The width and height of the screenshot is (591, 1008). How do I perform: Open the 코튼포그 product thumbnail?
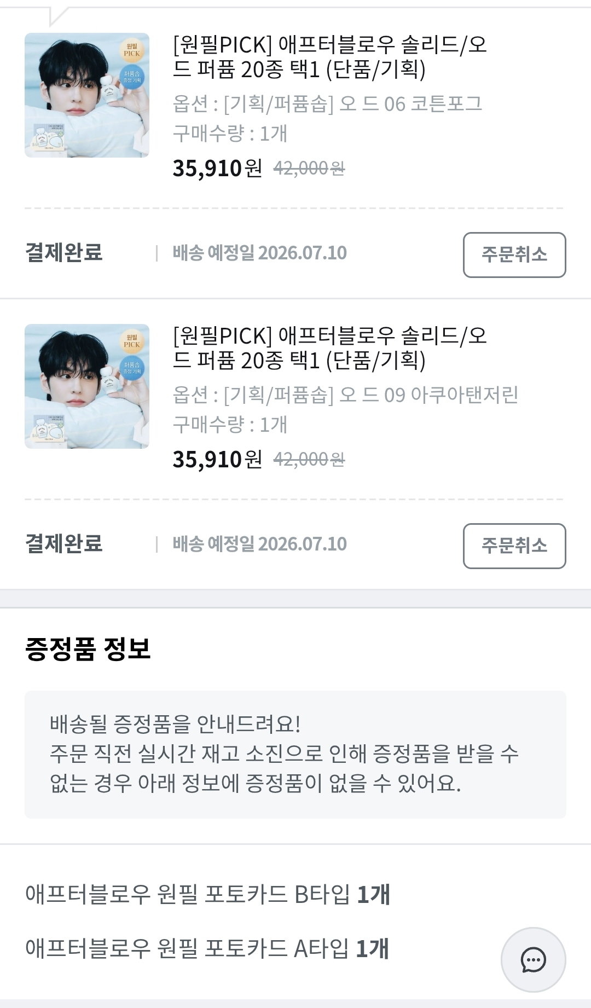(x=87, y=95)
